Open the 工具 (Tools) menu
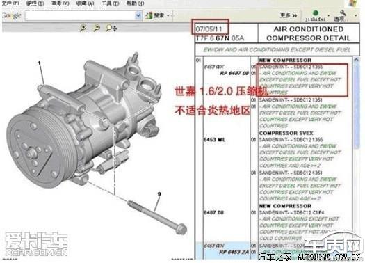 tap(111, 3)
